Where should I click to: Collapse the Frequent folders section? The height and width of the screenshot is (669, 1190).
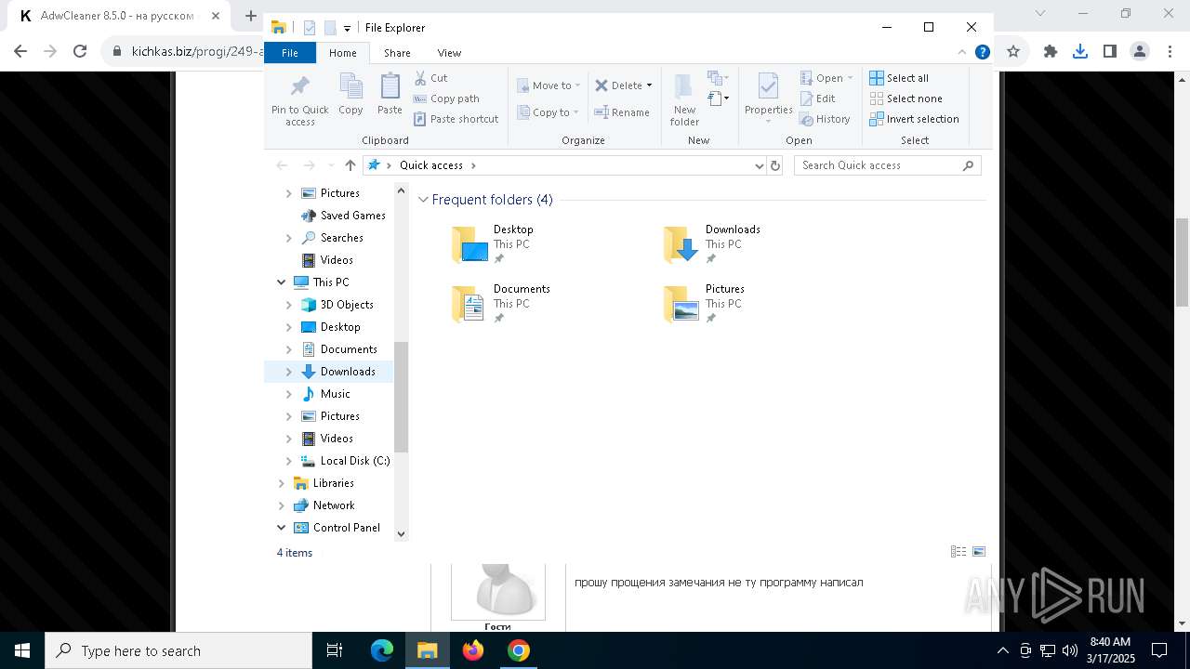click(424, 200)
